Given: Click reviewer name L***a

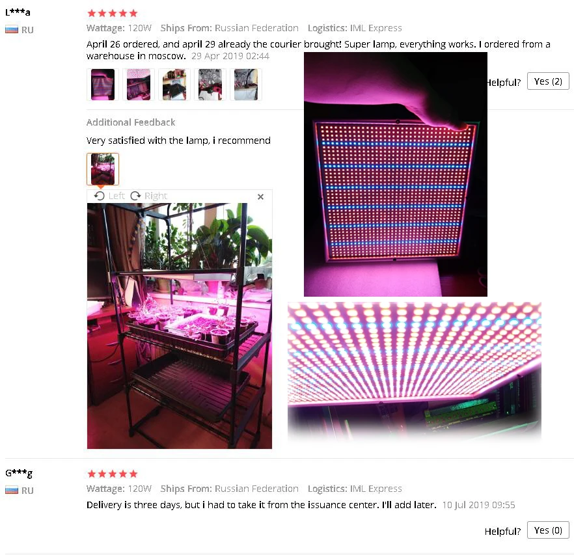Looking at the screenshot, I should pos(18,12).
